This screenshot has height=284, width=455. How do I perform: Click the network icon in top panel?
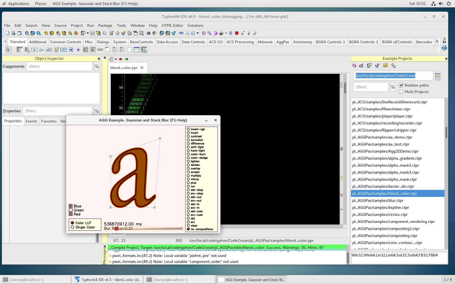click(433, 4)
